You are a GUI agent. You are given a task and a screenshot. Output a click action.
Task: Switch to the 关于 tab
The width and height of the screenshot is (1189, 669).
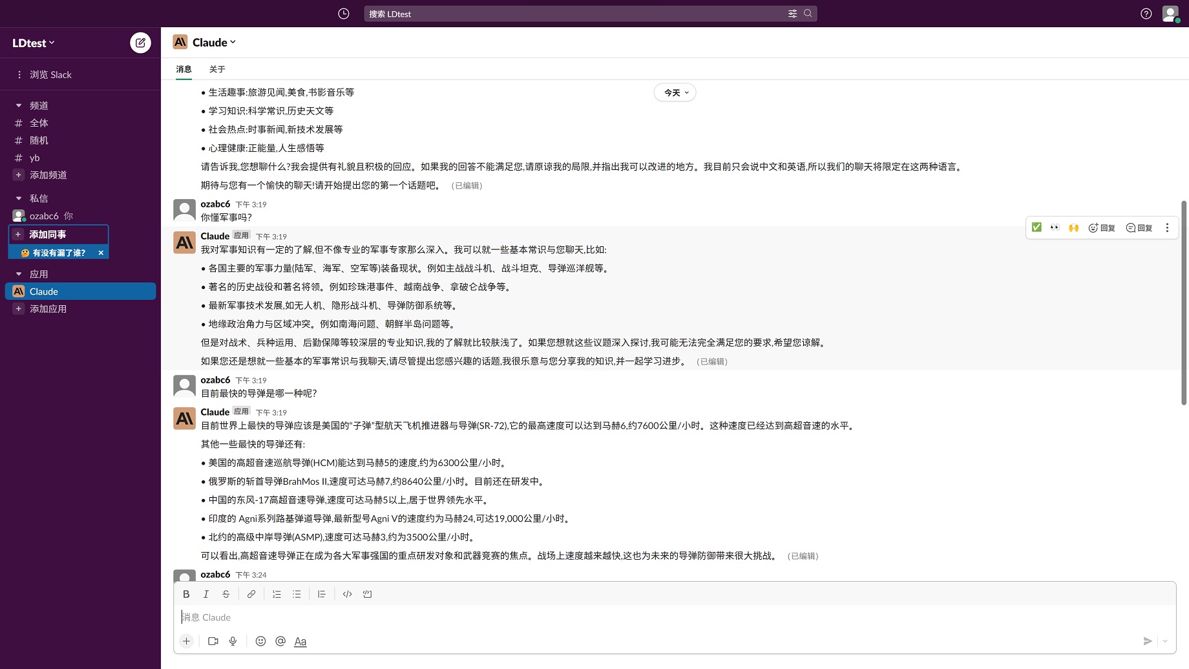(217, 69)
